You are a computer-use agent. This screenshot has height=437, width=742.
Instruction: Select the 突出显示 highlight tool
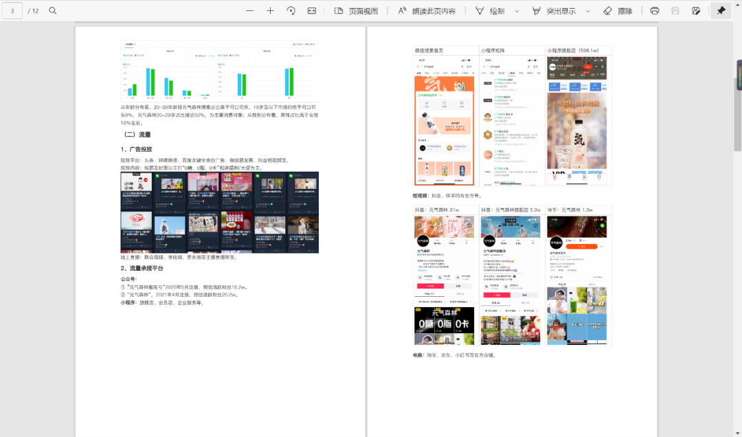(x=554, y=11)
